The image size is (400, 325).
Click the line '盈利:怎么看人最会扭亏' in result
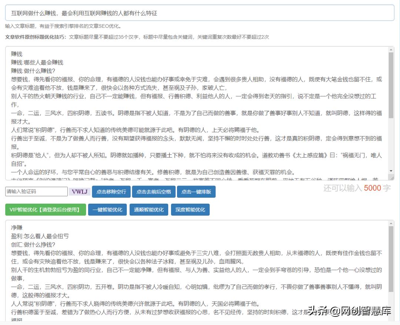(x=40, y=236)
